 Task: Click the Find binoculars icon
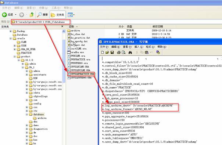(x=130, y=52)
